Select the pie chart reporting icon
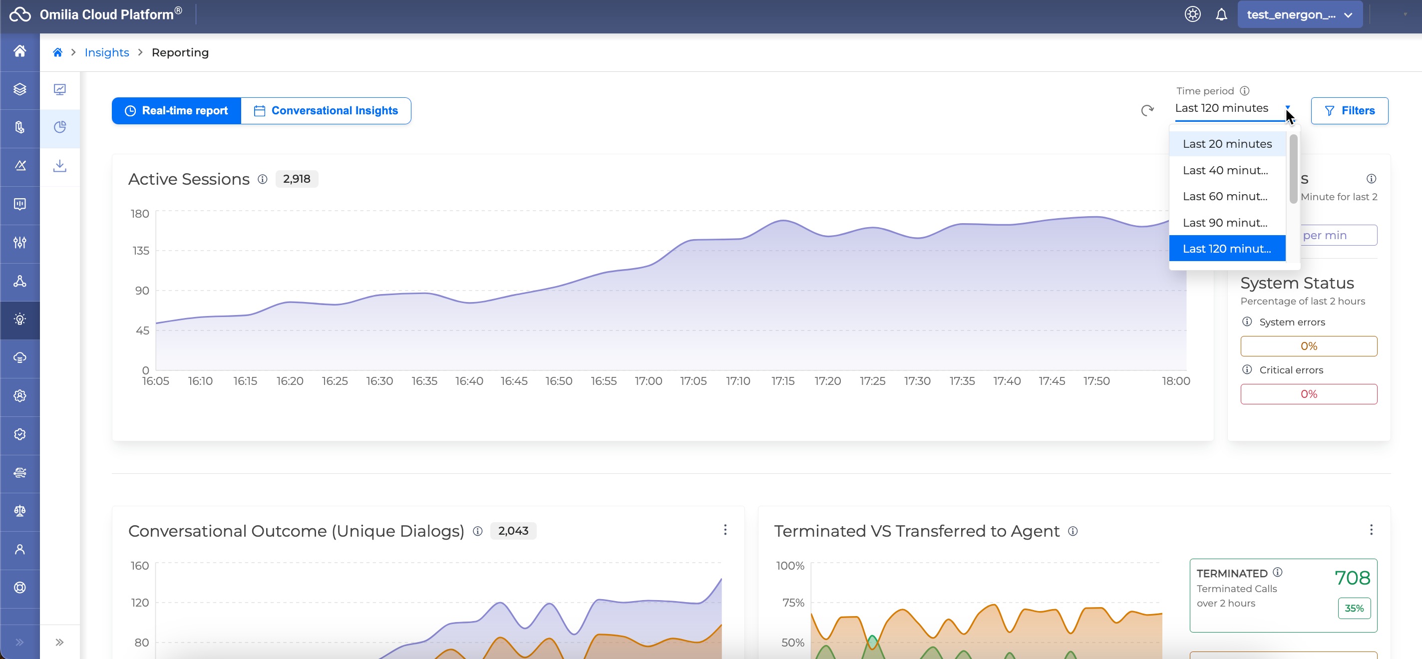The height and width of the screenshot is (659, 1422). click(59, 127)
